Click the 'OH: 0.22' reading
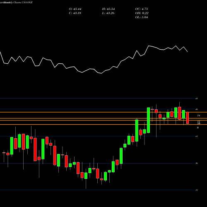 point(142,13)
